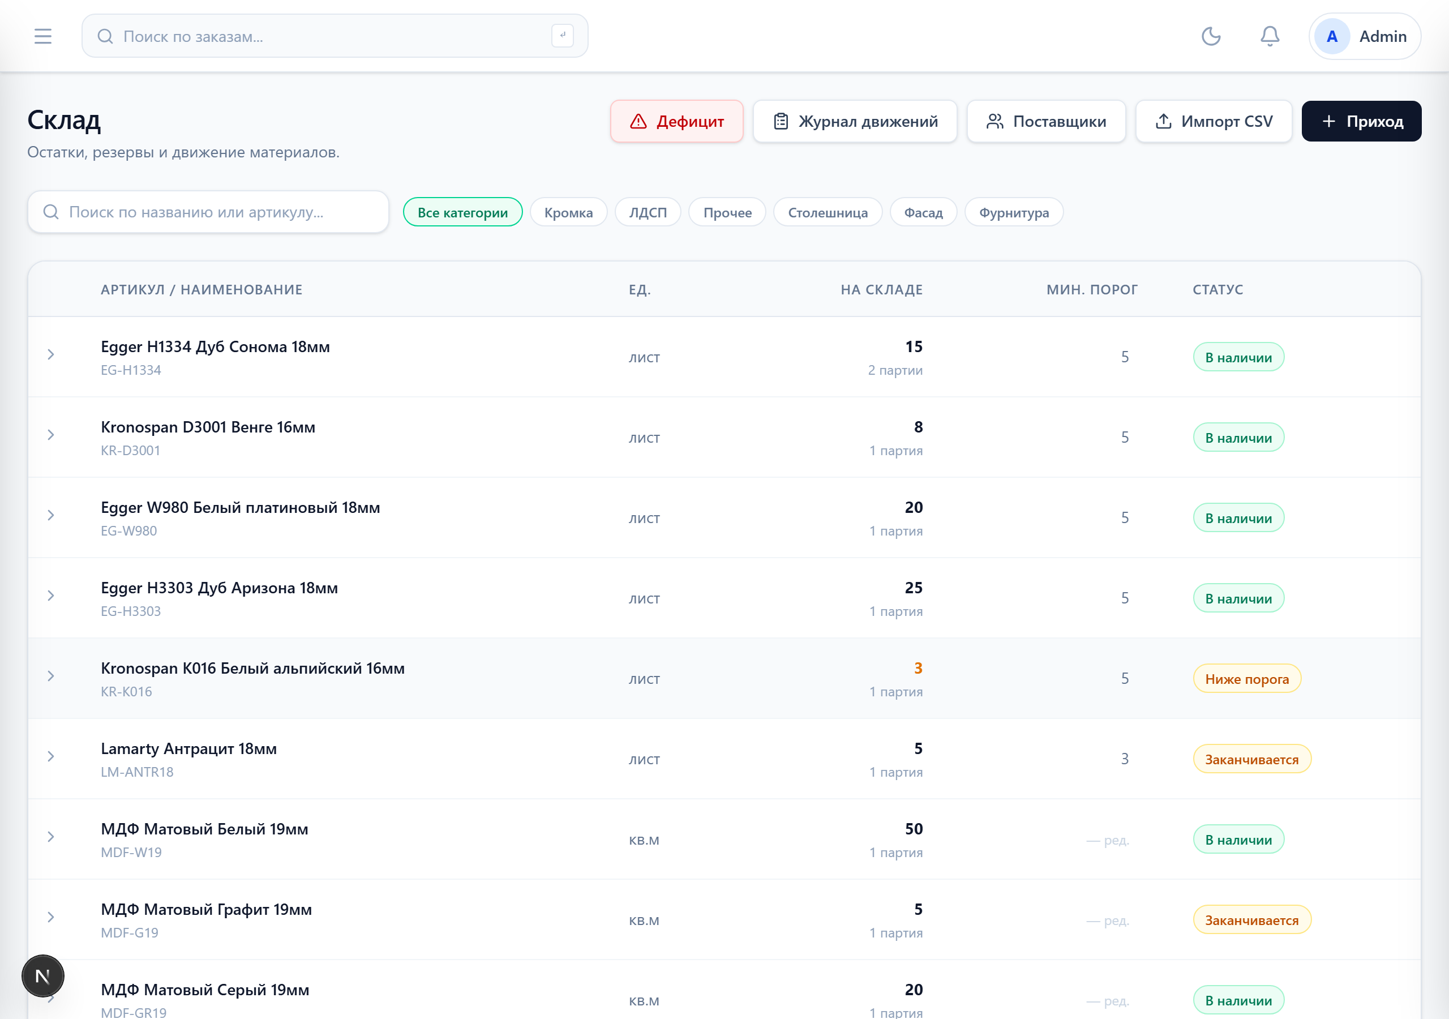Click the LM-ANTR18 article code

[x=137, y=772]
